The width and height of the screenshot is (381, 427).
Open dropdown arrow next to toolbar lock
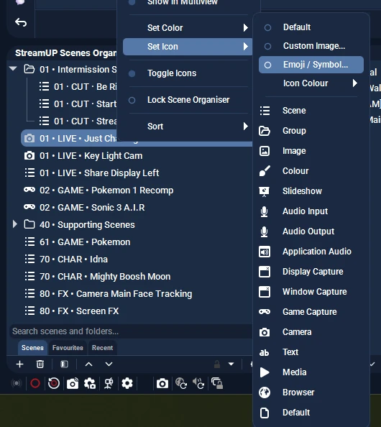[x=231, y=364]
